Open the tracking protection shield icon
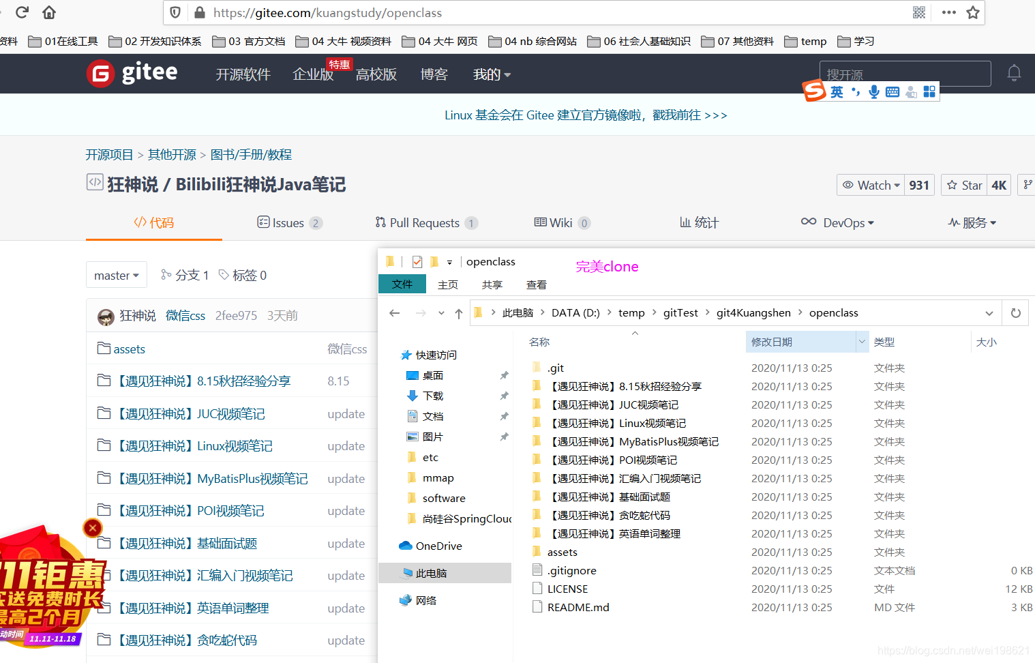Screen dimensions: 1035x663 click(x=175, y=12)
